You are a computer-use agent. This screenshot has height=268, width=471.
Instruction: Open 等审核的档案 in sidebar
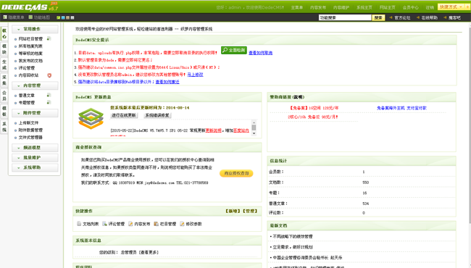pos(30,54)
